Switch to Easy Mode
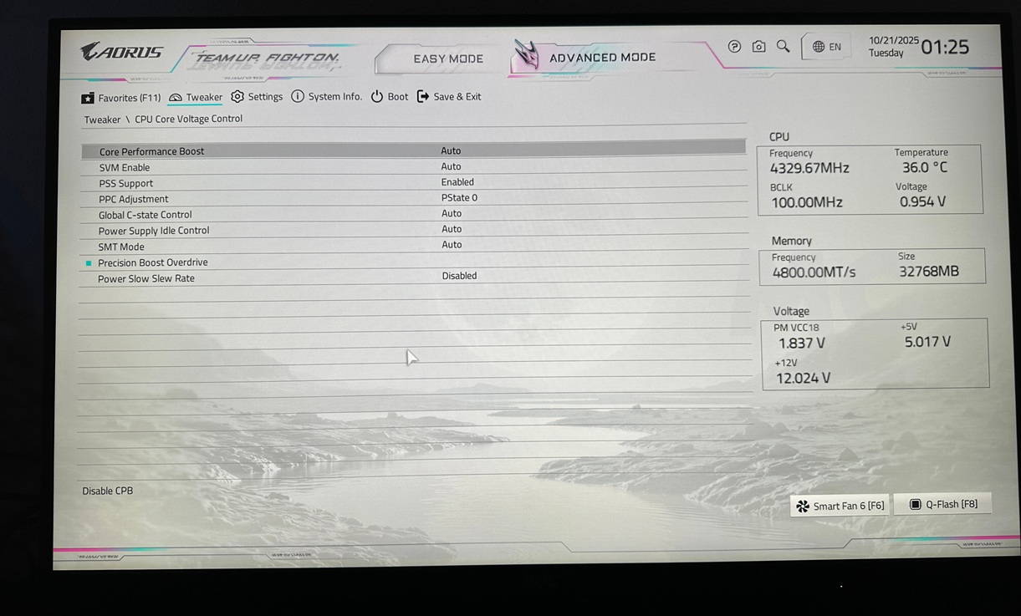The height and width of the screenshot is (616, 1021). click(447, 59)
